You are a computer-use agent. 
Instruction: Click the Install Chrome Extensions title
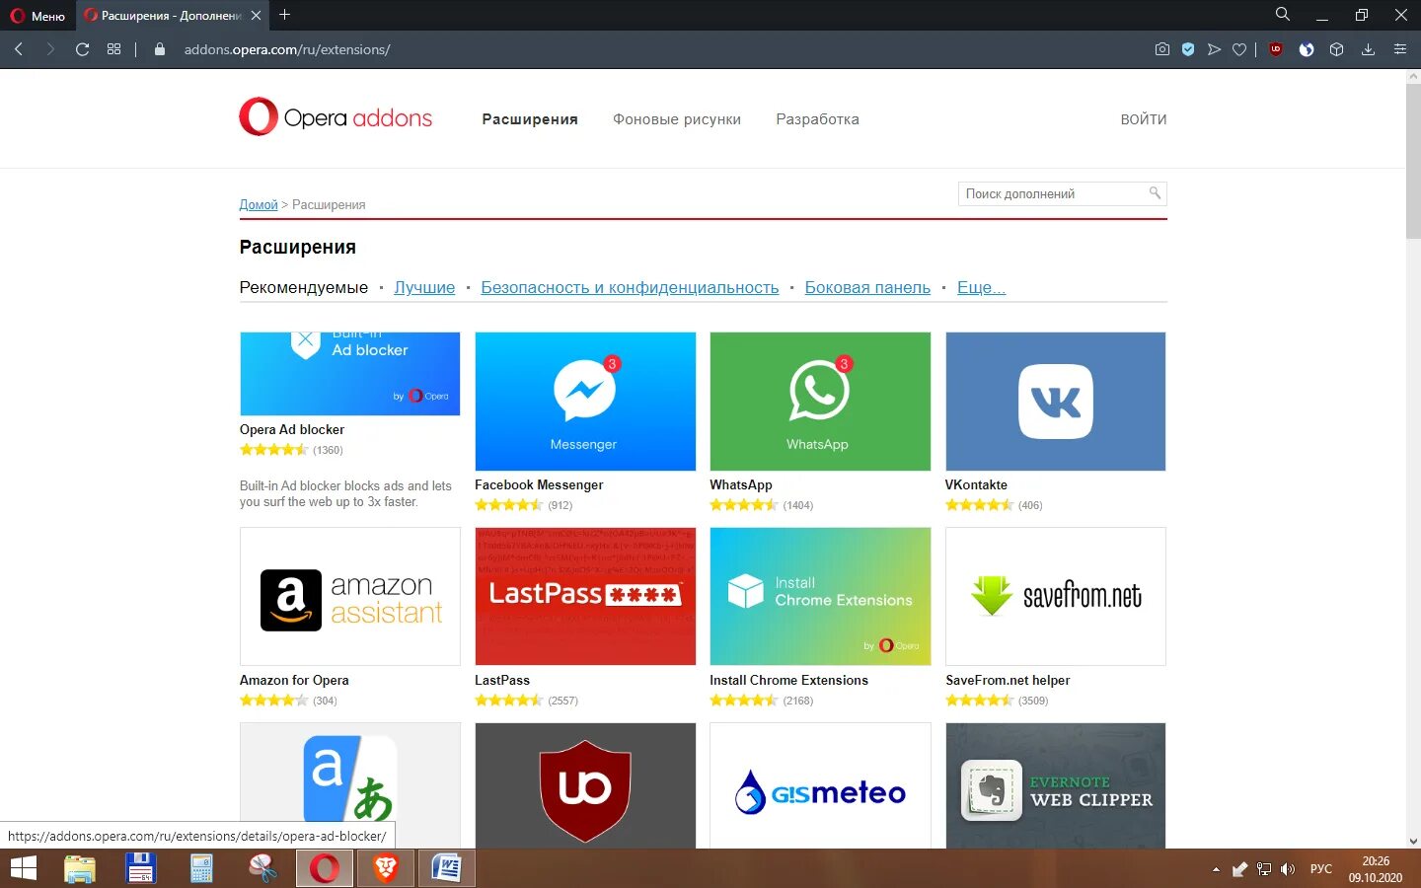[x=788, y=680]
